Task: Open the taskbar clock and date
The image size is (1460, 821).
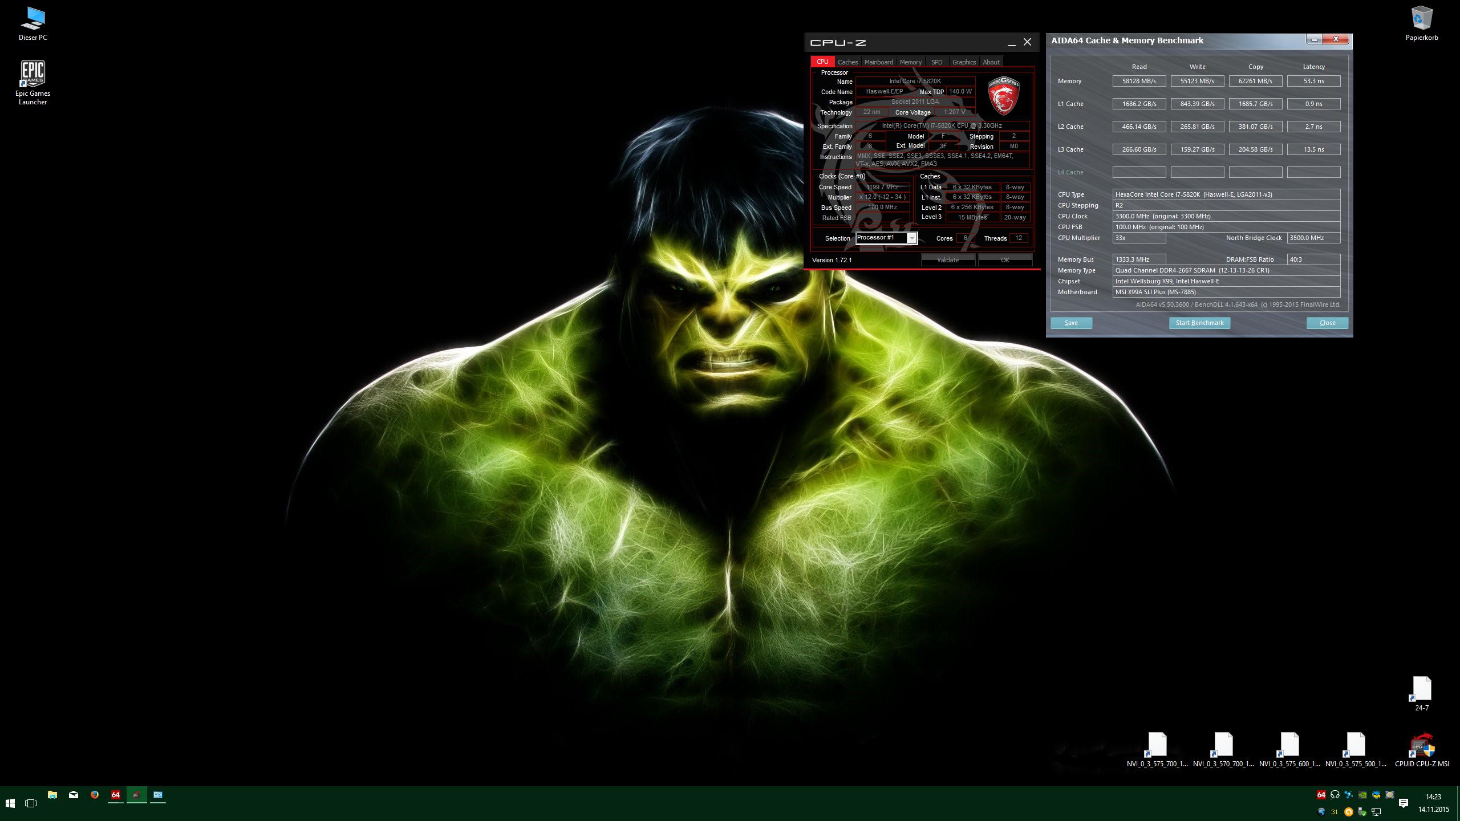Action: [1433, 803]
